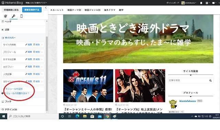This screenshot has height=130, width=220.
Task: Delete the 当サイト module in sidebar list
Action: (x=36, y=81)
